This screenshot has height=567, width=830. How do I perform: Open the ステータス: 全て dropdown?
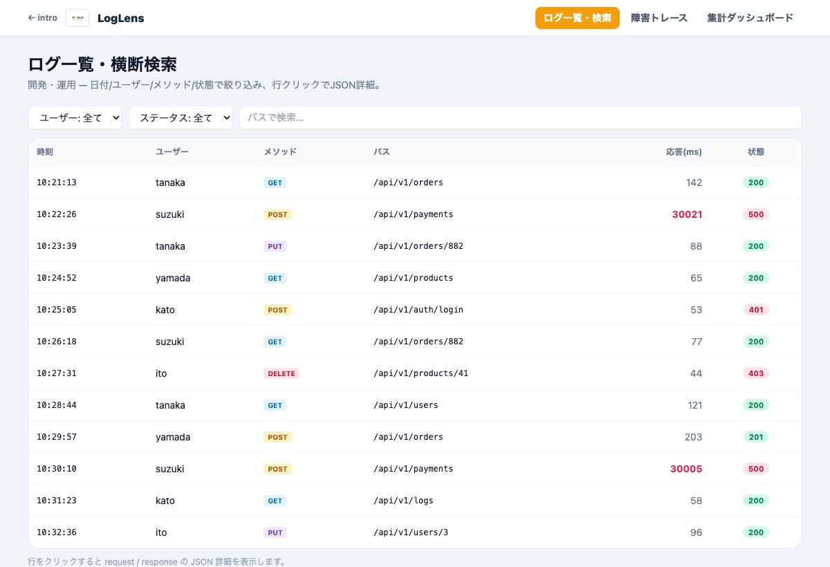[181, 118]
